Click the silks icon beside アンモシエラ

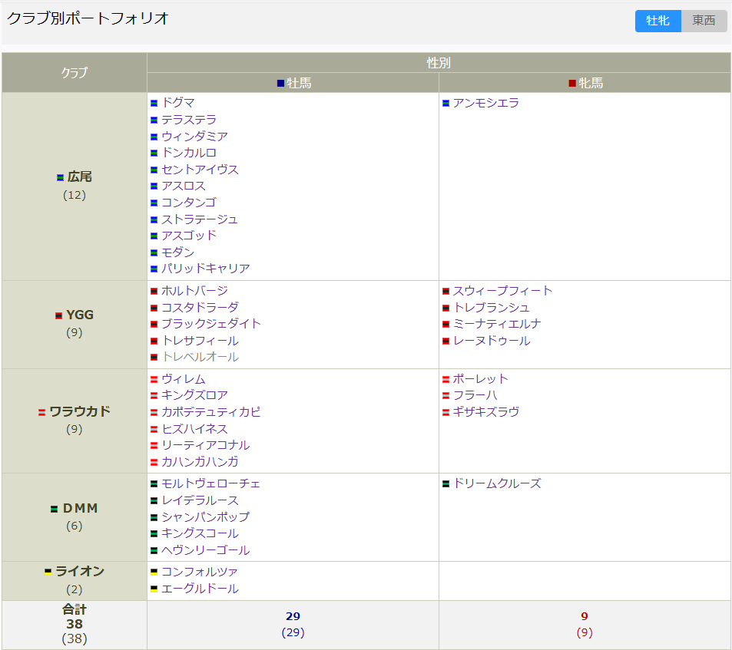click(x=445, y=103)
